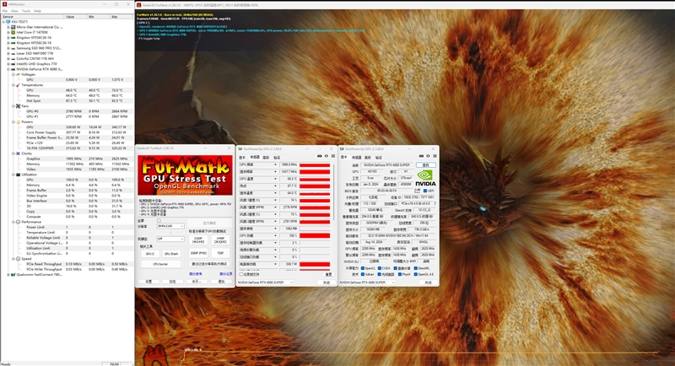This screenshot has width=675, height=366.
Task: Launch GPU-Z button in FurMark tools
Action: [150, 254]
